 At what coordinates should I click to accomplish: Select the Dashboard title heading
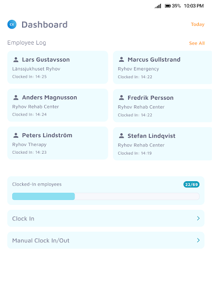45,25
